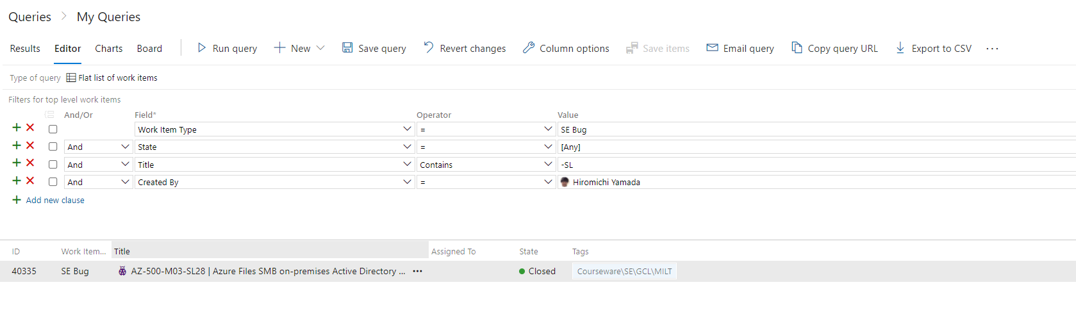Click the Copy query URL icon
This screenshot has width=1076, height=312.
(x=797, y=48)
